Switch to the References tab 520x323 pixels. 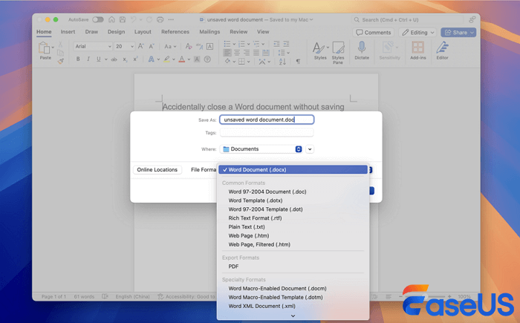coord(175,32)
